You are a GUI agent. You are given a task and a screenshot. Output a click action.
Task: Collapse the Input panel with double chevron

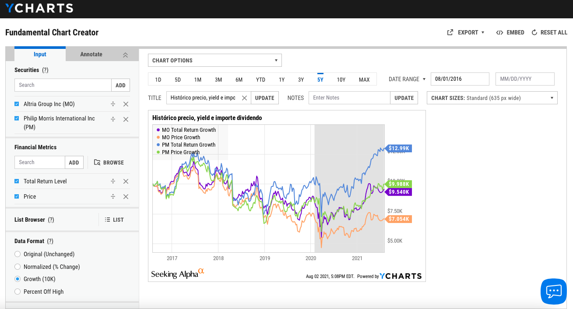click(125, 55)
